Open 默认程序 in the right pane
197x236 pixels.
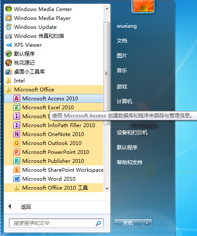click(127, 147)
